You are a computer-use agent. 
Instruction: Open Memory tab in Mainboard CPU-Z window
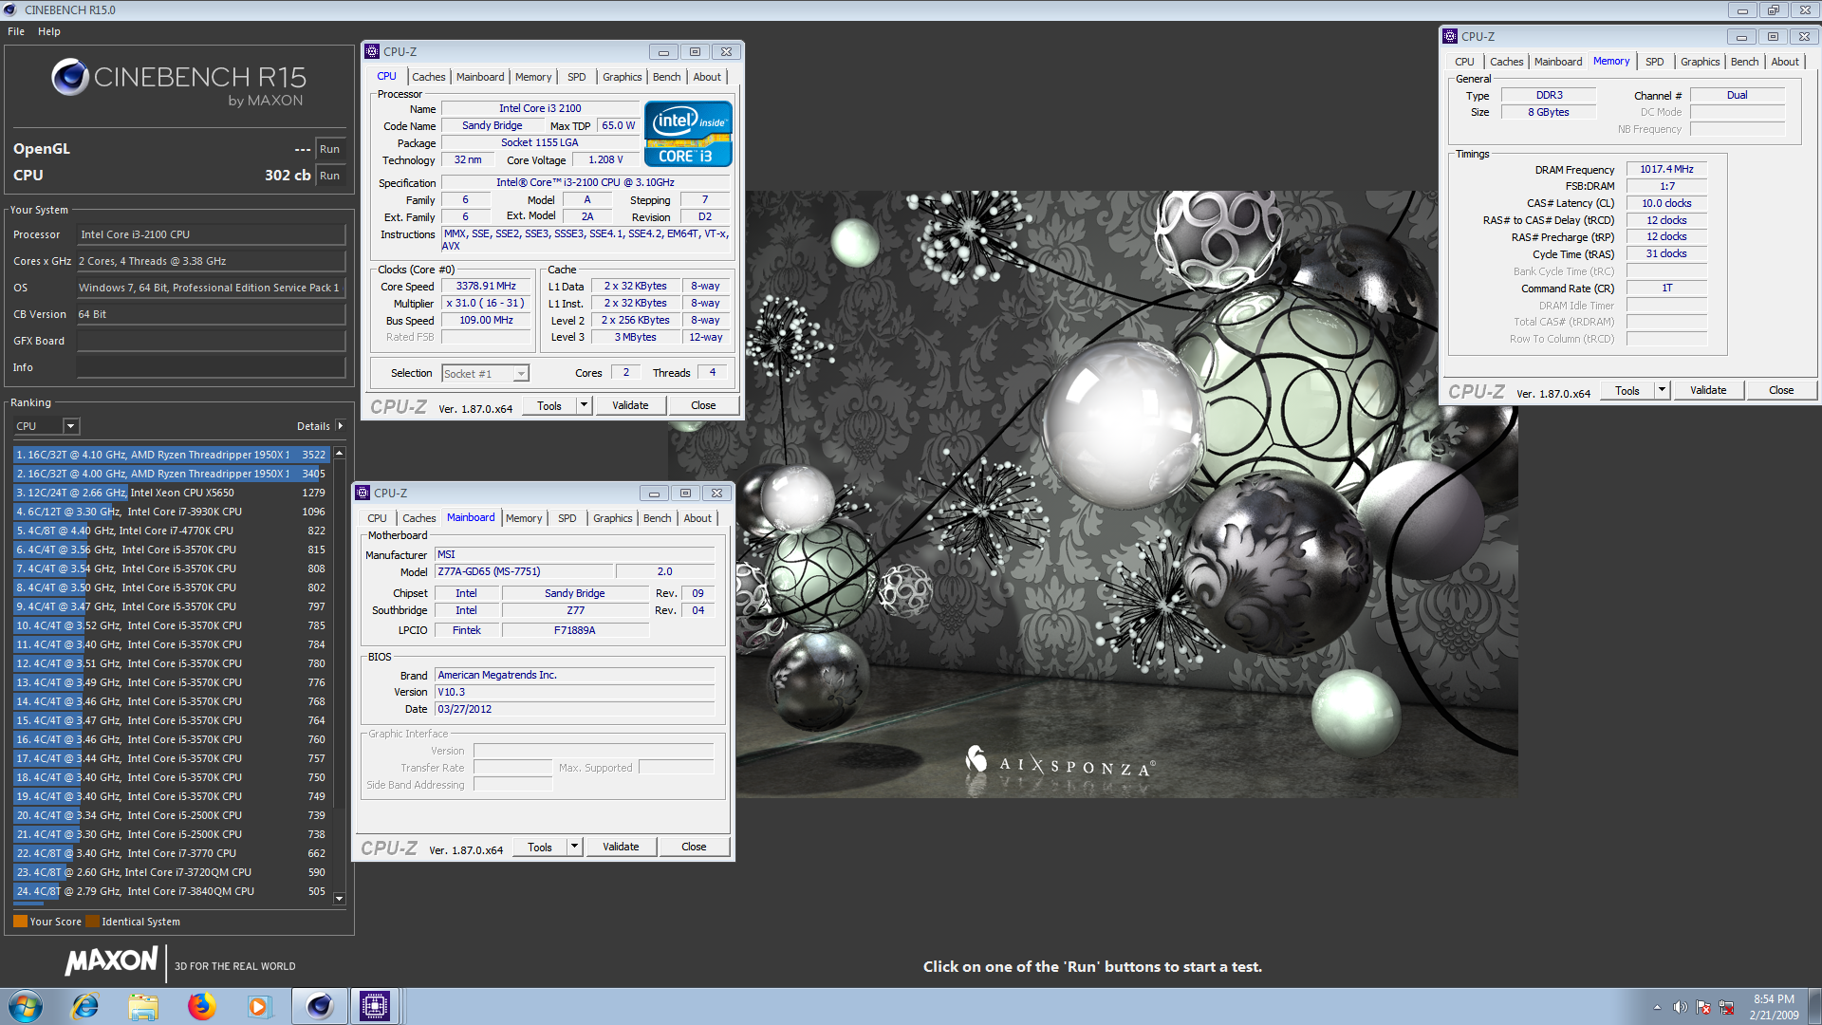[x=524, y=518]
